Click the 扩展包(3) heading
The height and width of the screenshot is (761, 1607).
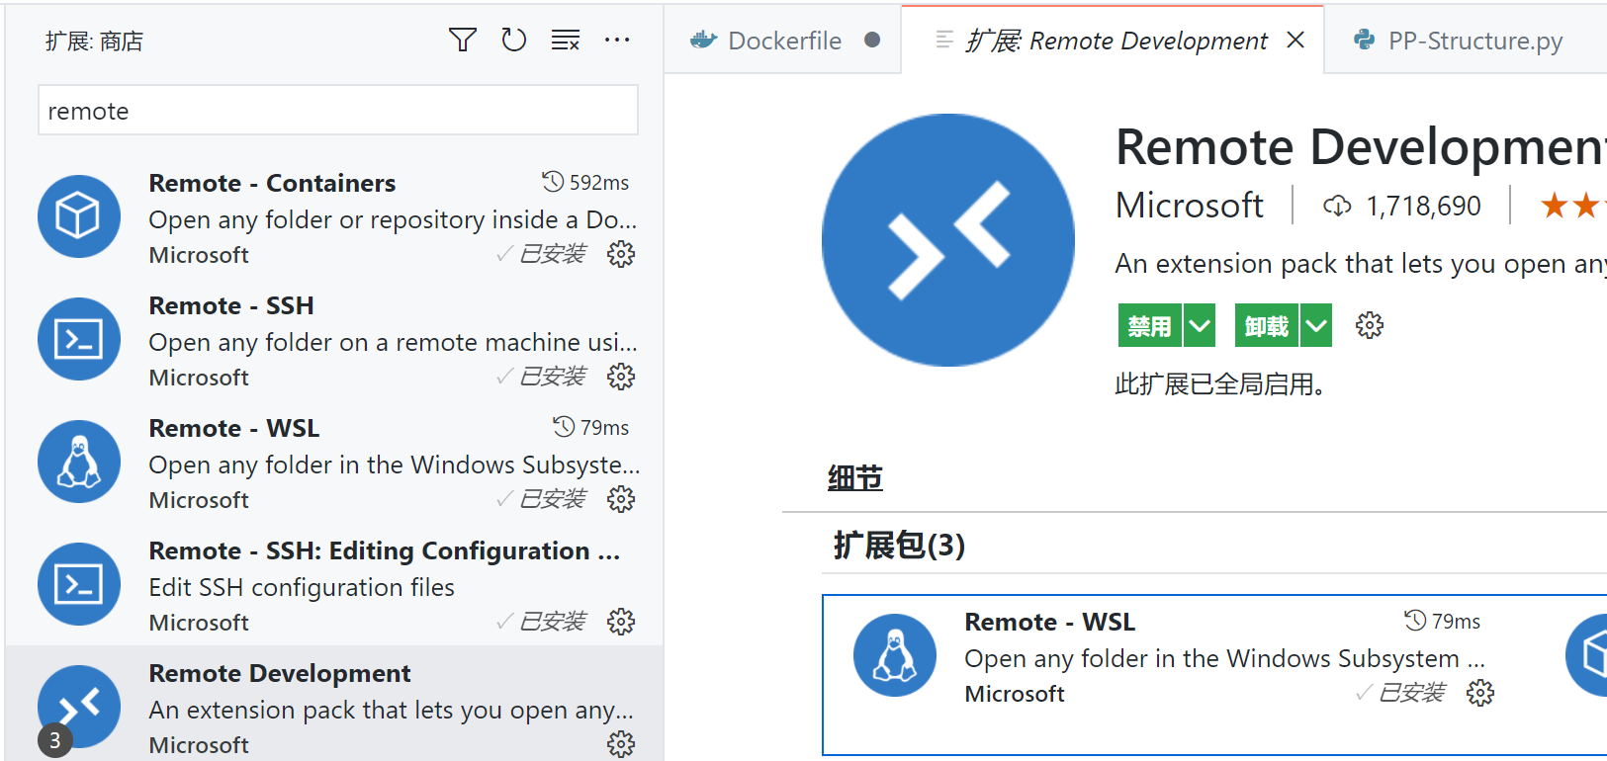click(x=899, y=545)
